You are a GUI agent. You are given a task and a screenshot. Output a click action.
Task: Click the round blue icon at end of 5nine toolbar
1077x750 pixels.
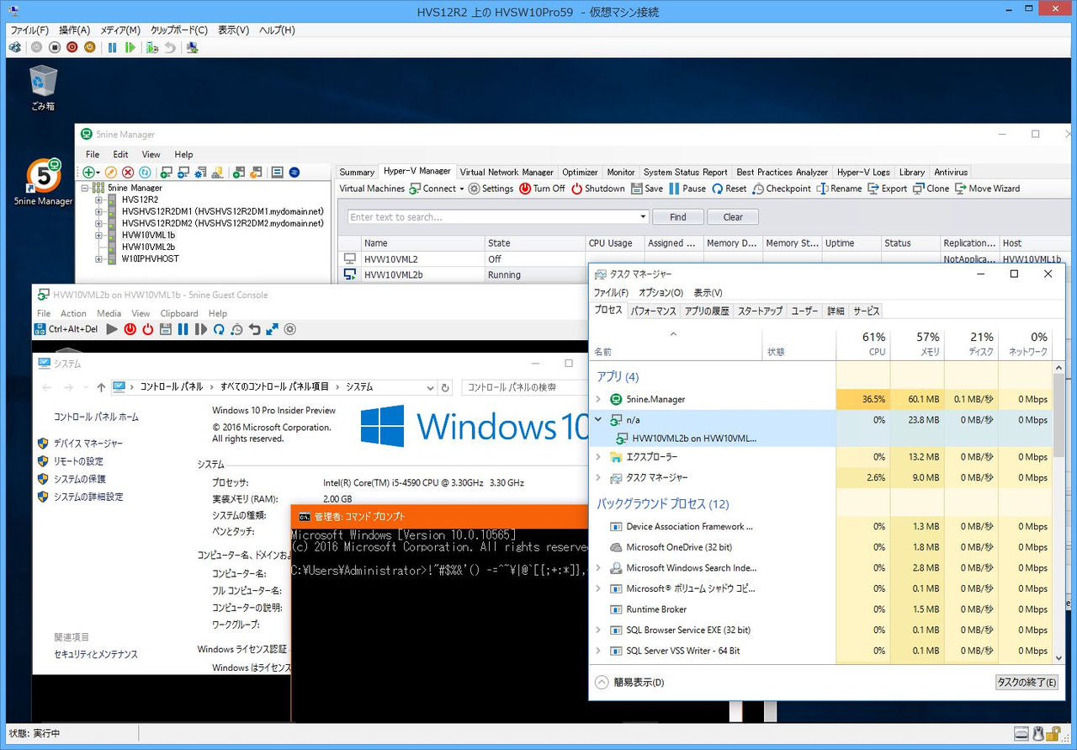(294, 172)
